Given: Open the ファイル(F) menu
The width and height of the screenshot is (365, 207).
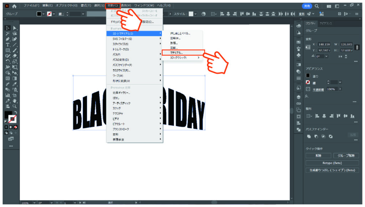Looking at the screenshot, I should coord(31,5).
